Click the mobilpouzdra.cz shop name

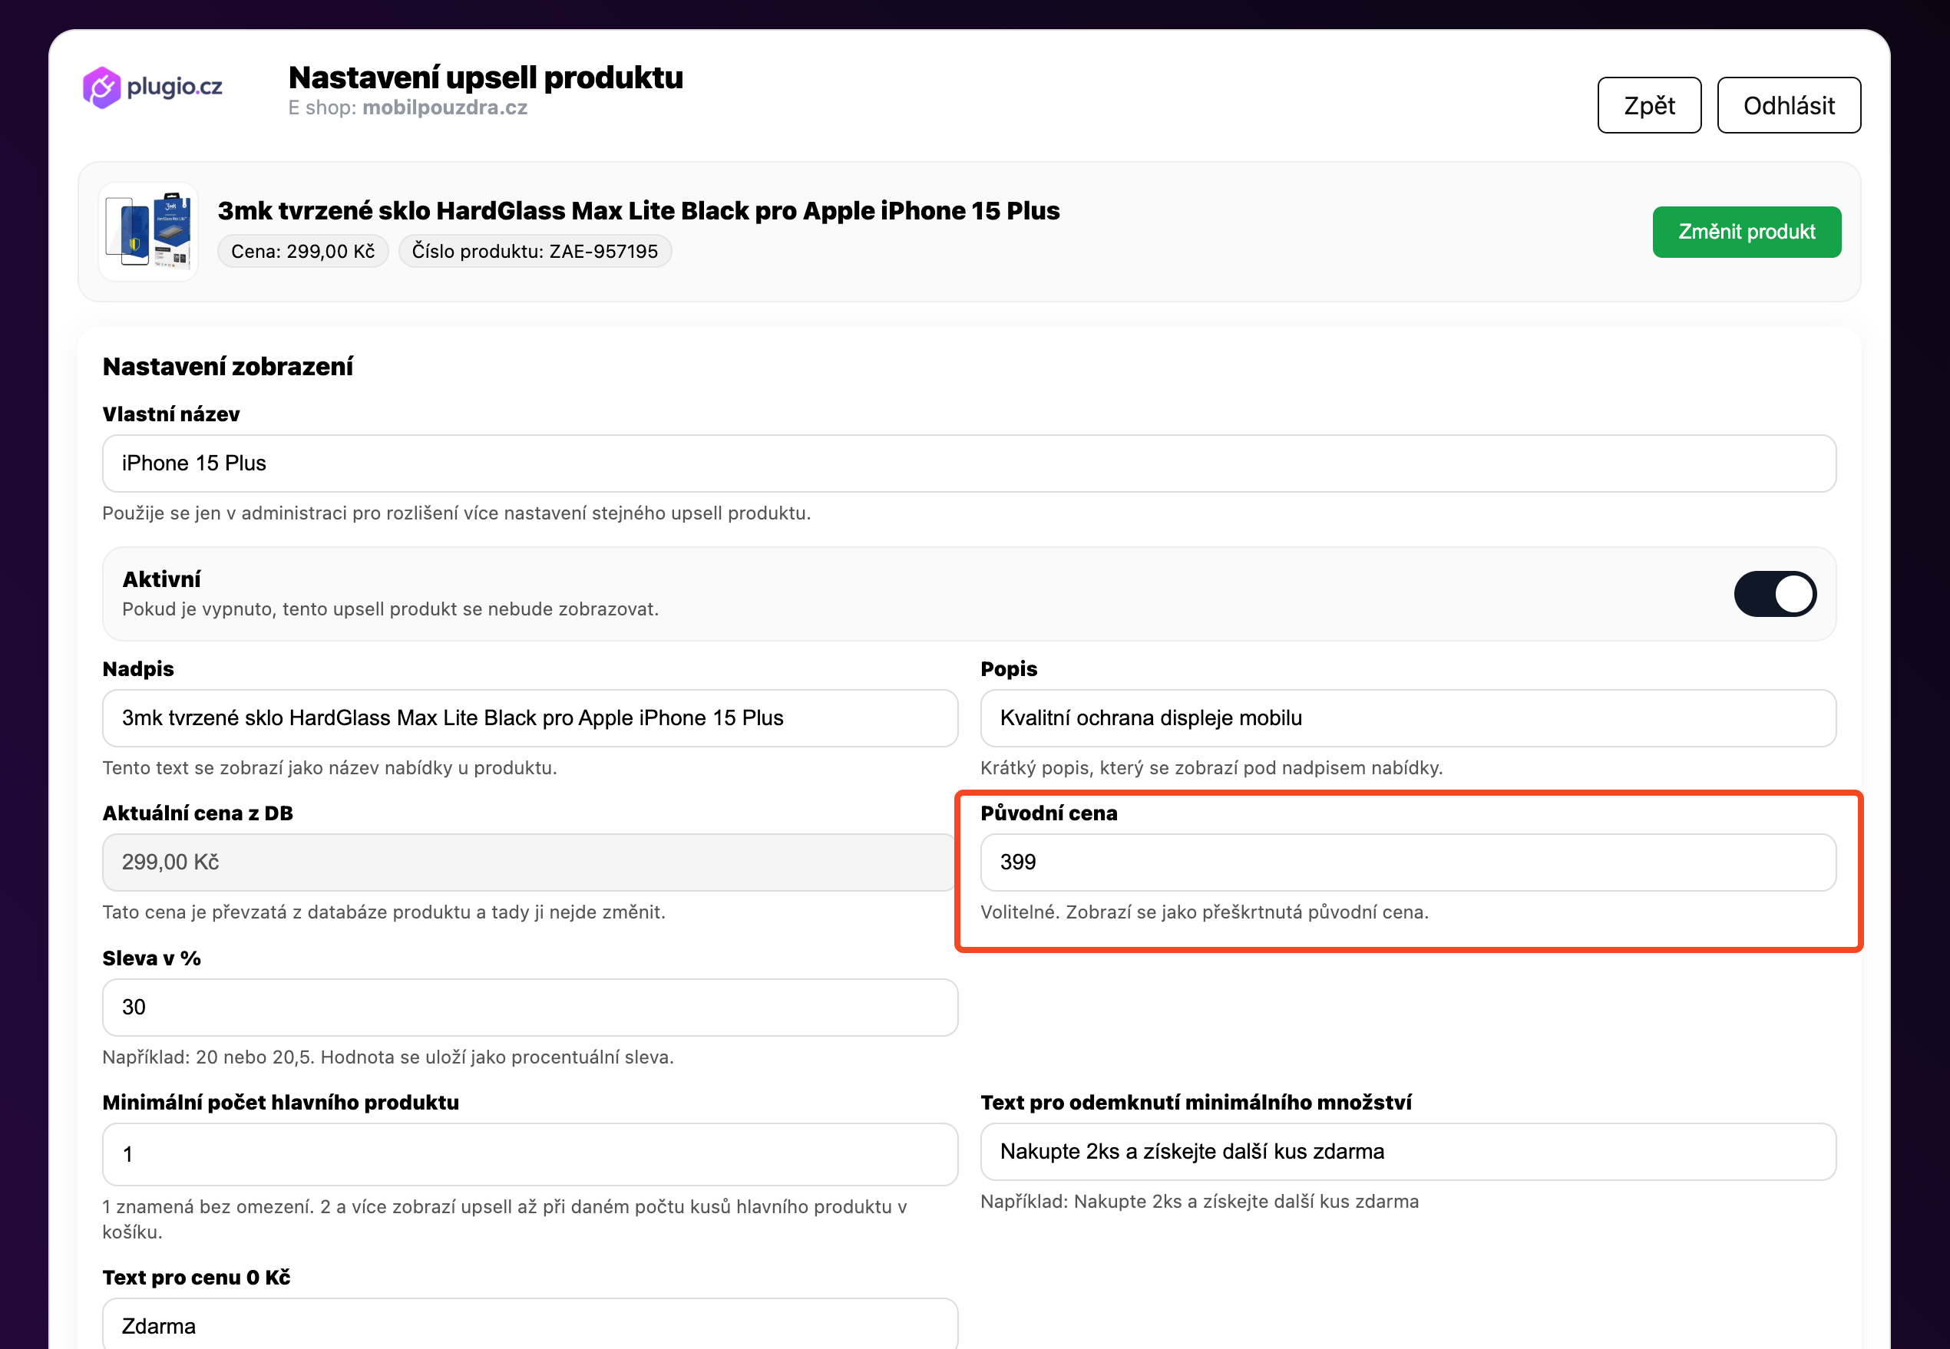click(445, 108)
